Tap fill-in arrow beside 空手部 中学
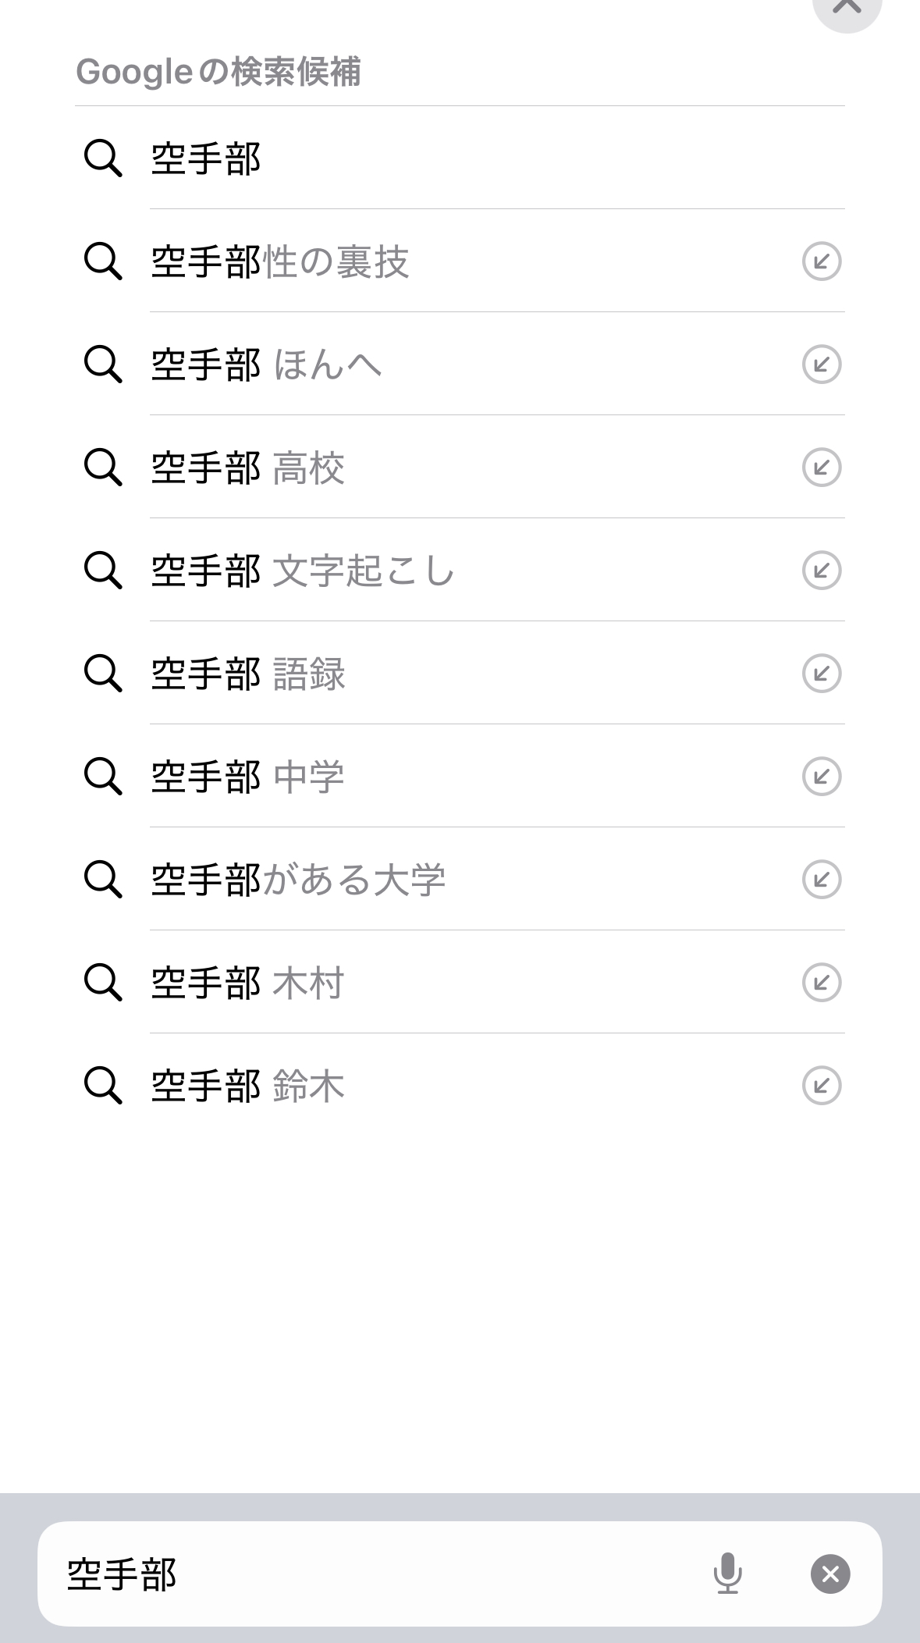 [x=822, y=776]
